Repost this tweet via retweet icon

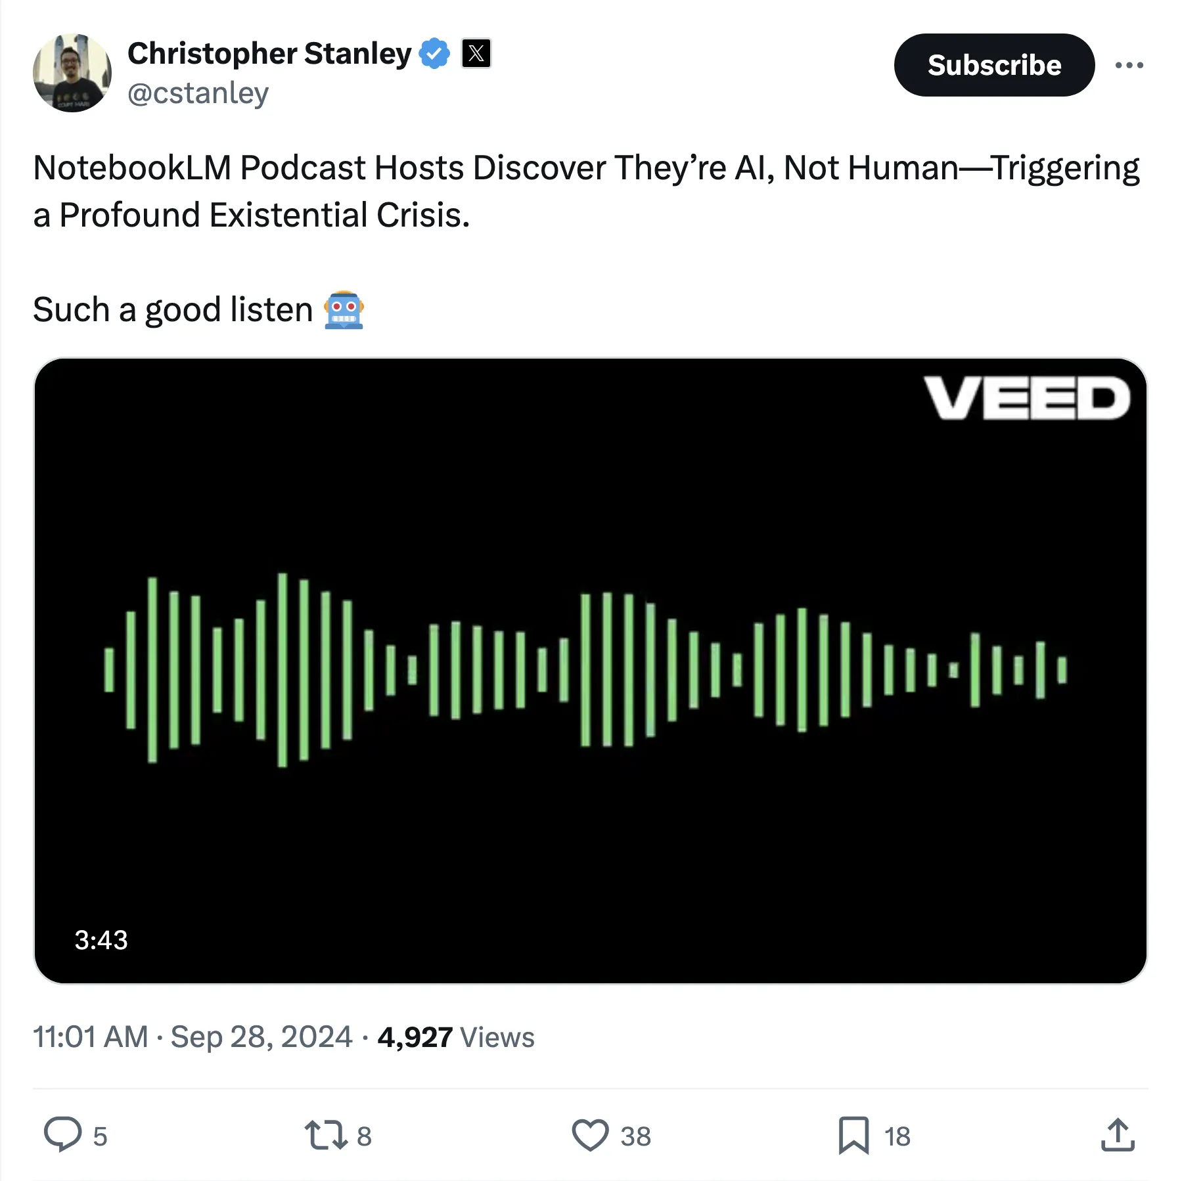point(326,1135)
